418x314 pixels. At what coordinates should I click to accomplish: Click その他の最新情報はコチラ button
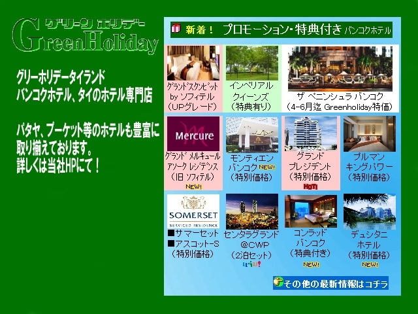(x=330, y=283)
